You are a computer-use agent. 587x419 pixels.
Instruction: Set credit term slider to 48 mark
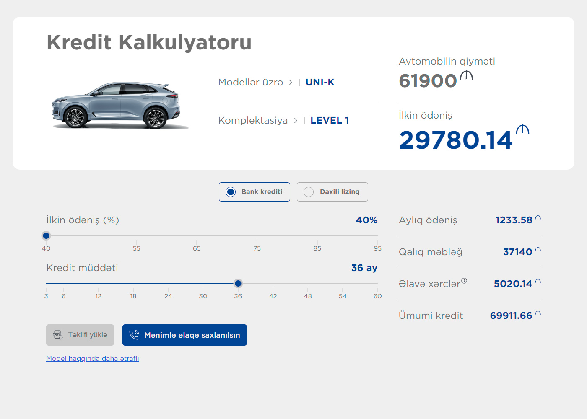(308, 284)
